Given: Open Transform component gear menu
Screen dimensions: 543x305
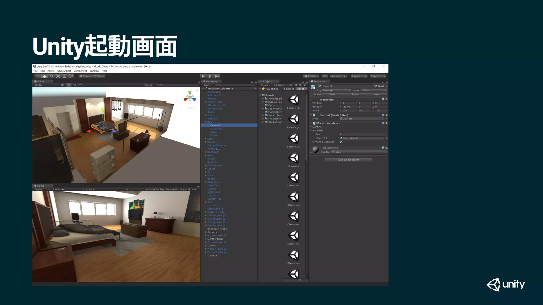Looking at the screenshot, I should click(x=387, y=100).
